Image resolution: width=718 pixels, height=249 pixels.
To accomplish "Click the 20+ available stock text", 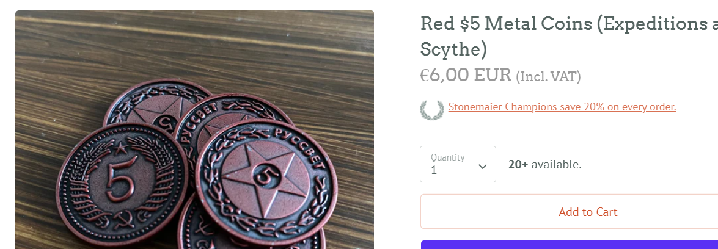I will pyautogui.click(x=544, y=164).
